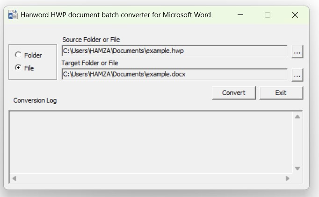Image resolution: width=319 pixels, height=197 pixels.
Task: Minimize the HWP converter window
Action: [x=240, y=15]
